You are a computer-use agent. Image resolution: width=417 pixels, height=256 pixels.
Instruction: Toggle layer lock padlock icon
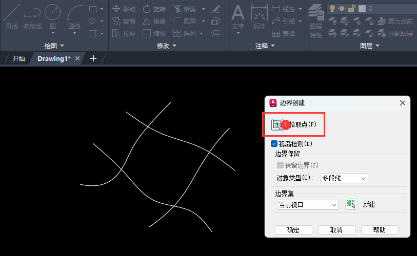click(351, 9)
